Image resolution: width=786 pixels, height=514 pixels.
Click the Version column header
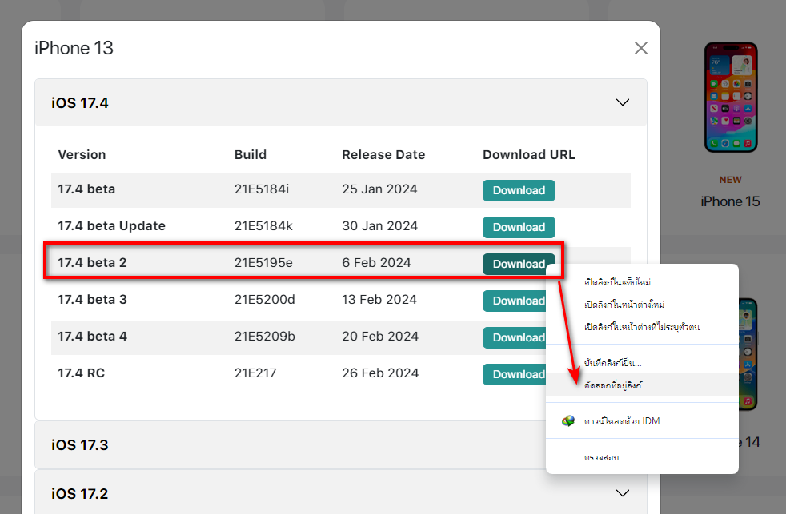coord(82,154)
